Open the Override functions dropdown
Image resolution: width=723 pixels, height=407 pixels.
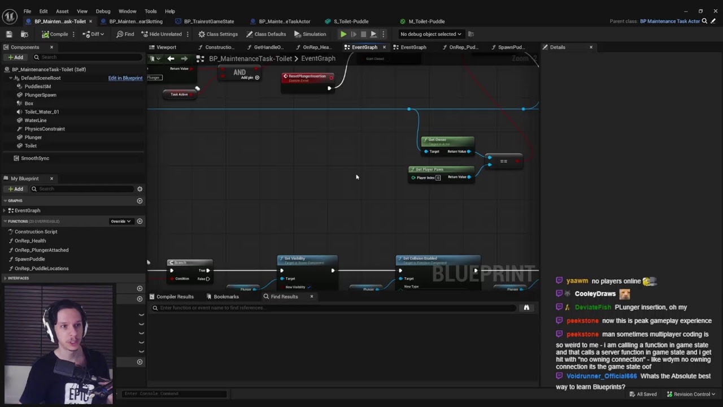(x=121, y=221)
